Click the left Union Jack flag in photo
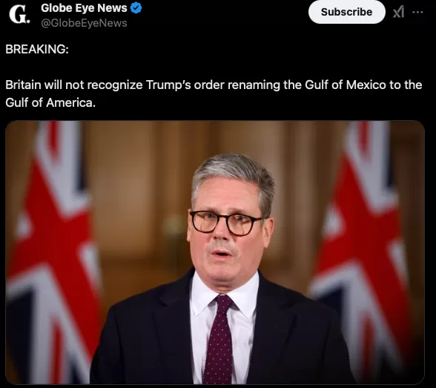This screenshot has width=436, height=388. [x=53, y=250]
